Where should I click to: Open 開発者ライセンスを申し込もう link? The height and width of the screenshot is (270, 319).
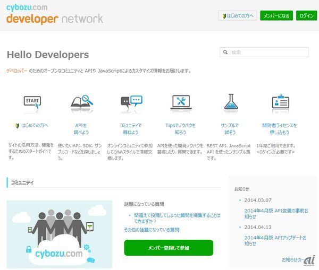pyautogui.click(x=280, y=129)
